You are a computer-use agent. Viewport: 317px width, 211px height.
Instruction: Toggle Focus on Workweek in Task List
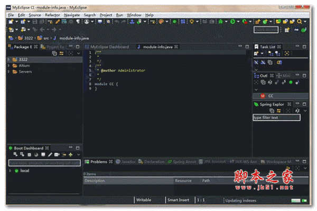(287, 53)
